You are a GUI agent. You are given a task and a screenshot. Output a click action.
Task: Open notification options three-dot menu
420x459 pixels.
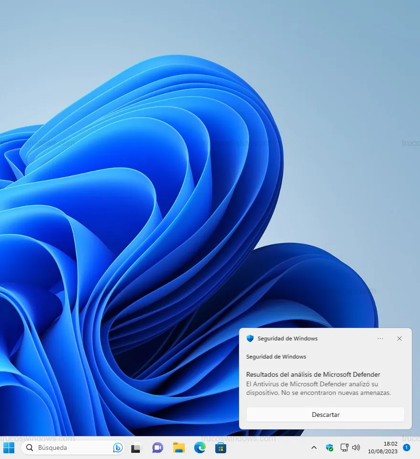(x=380, y=339)
